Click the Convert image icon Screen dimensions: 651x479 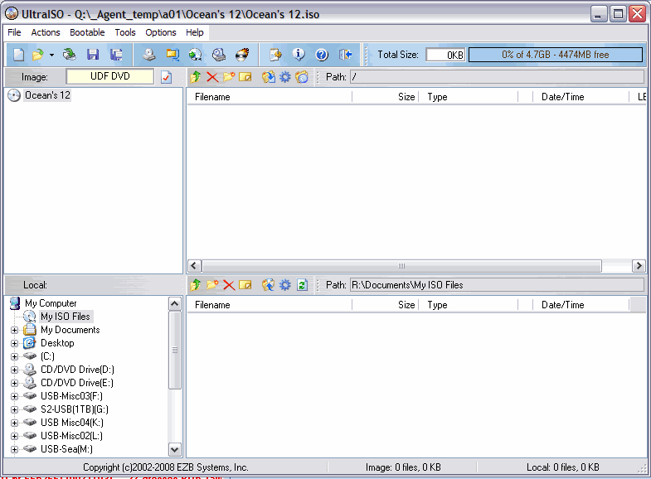tap(195, 55)
